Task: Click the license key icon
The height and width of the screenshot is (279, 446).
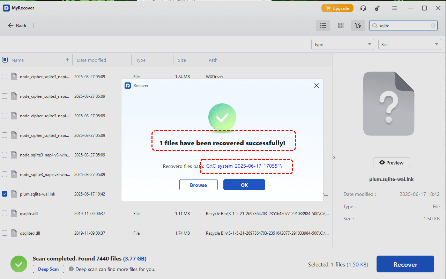Action: (x=377, y=8)
